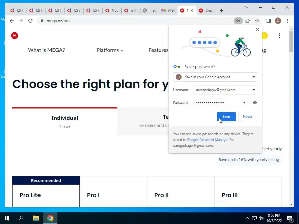Open File Explorer from taskbar
The image size is (299, 224).
click(36, 218)
